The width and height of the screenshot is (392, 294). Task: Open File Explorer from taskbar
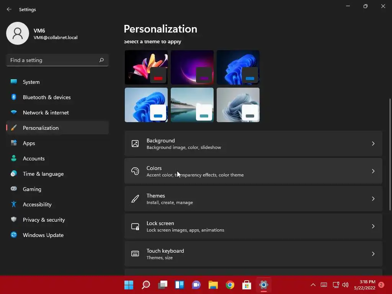click(x=213, y=285)
